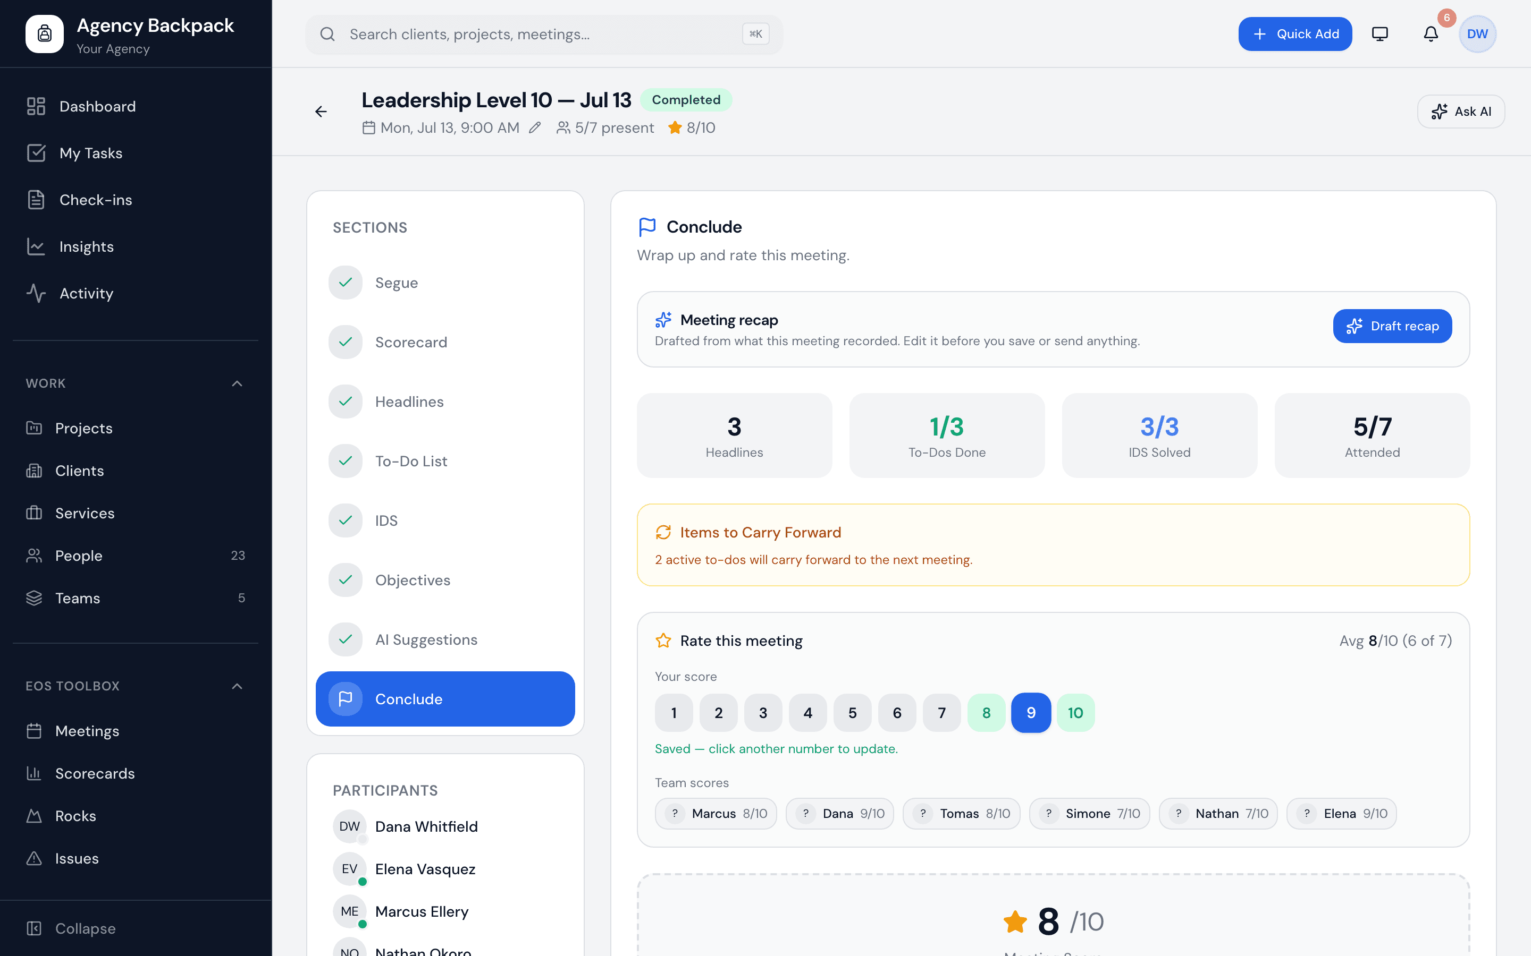Set your score to 6

coord(897,713)
